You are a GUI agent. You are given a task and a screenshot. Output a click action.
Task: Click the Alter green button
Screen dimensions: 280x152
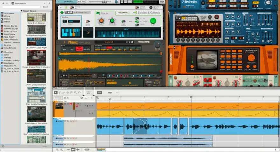[153, 21]
